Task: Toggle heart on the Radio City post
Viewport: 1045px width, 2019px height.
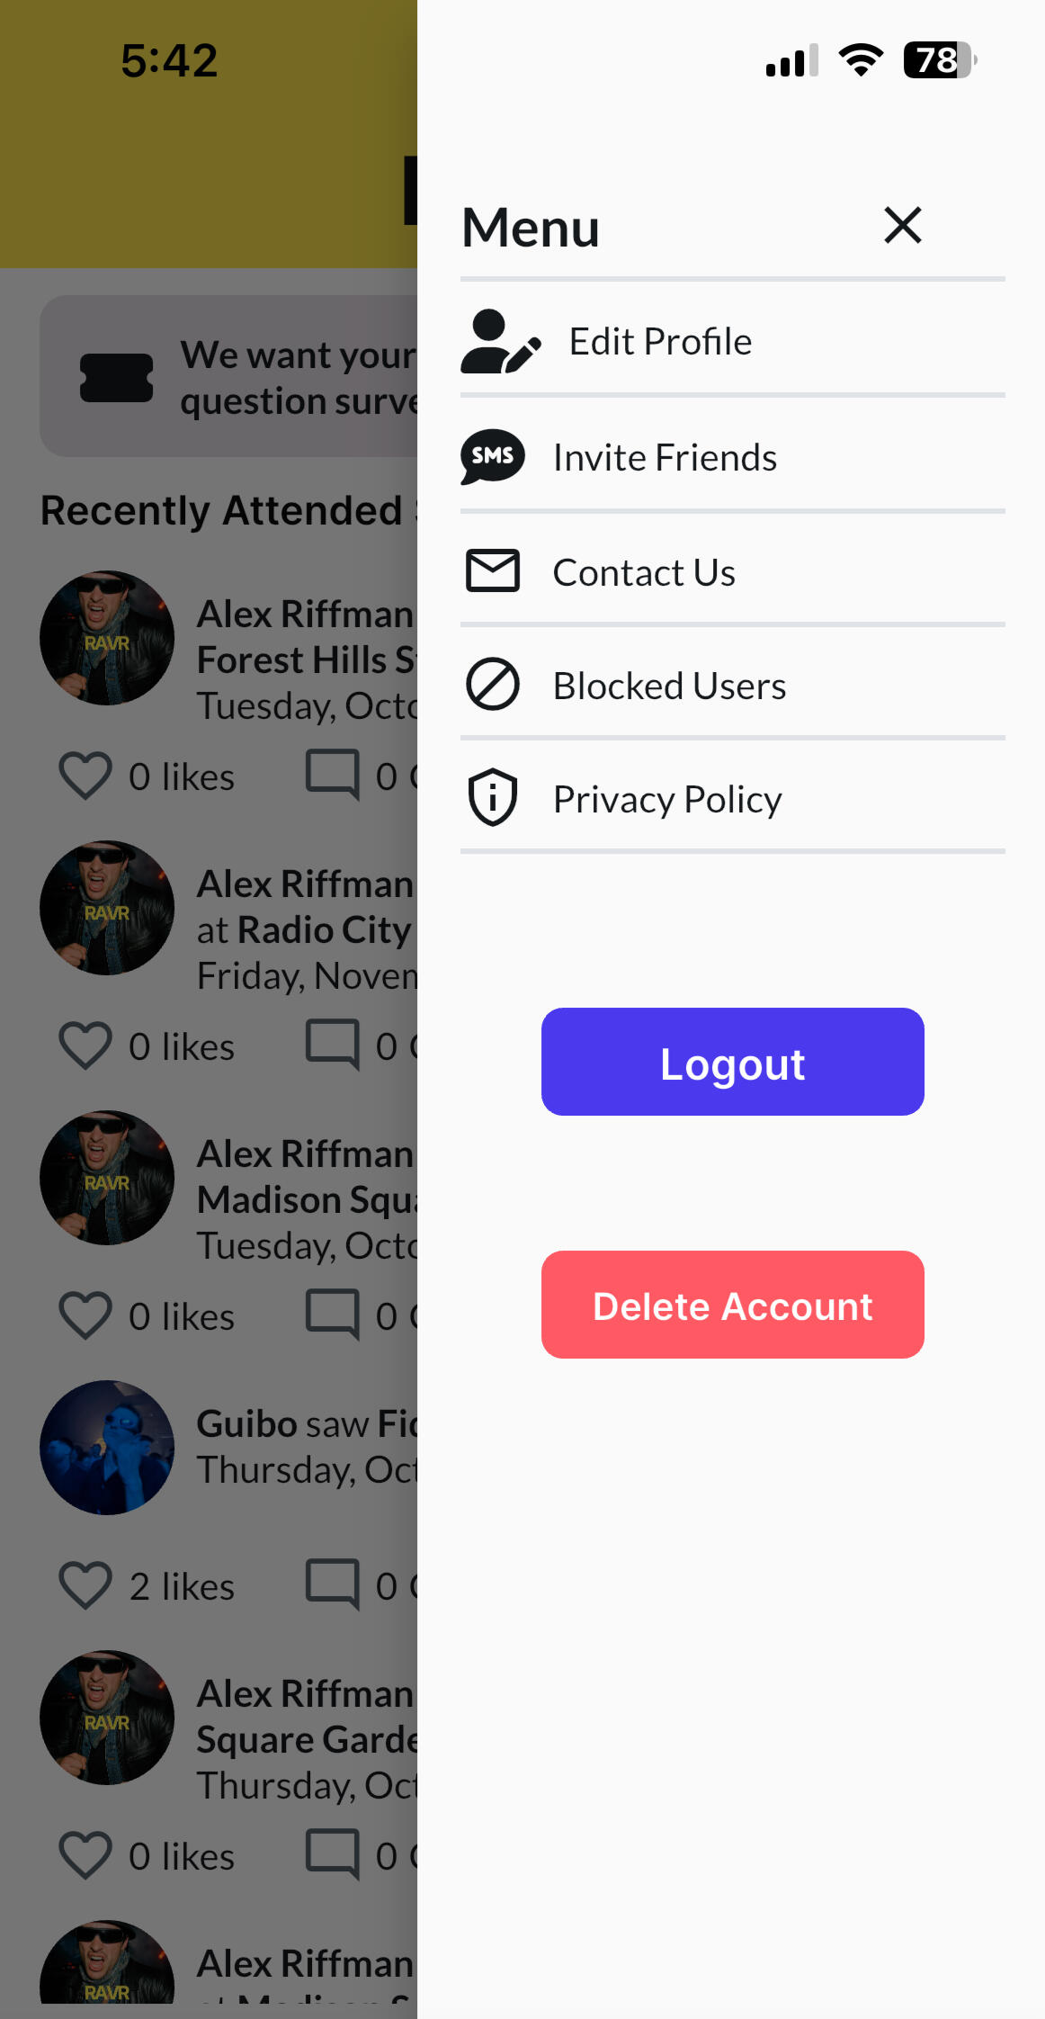Action: 85,1045
